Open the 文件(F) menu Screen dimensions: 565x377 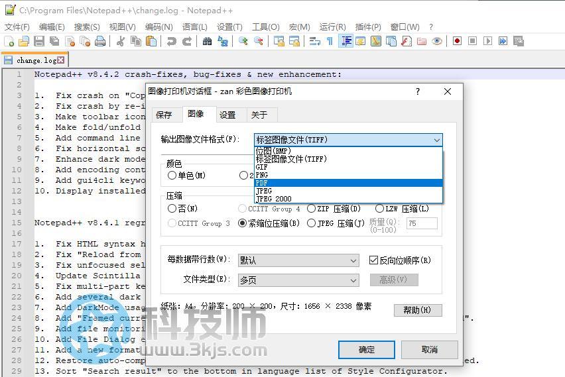(x=17, y=27)
